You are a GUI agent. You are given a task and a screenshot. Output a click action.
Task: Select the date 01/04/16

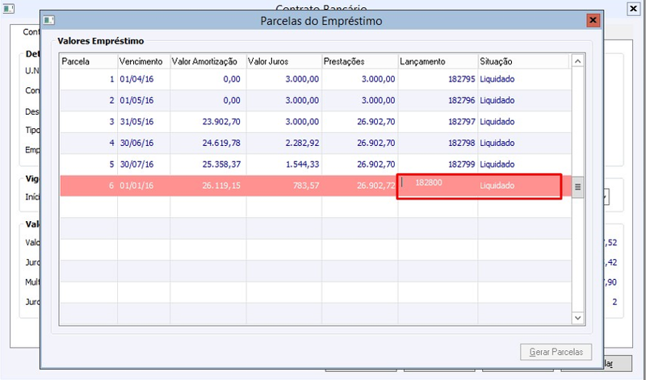click(136, 79)
